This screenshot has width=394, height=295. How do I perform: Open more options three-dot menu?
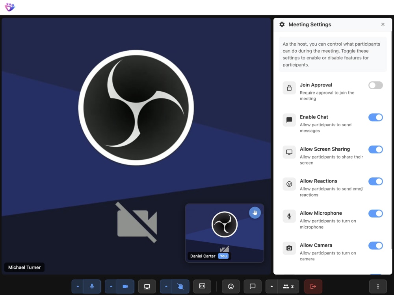tap(378, 286)
